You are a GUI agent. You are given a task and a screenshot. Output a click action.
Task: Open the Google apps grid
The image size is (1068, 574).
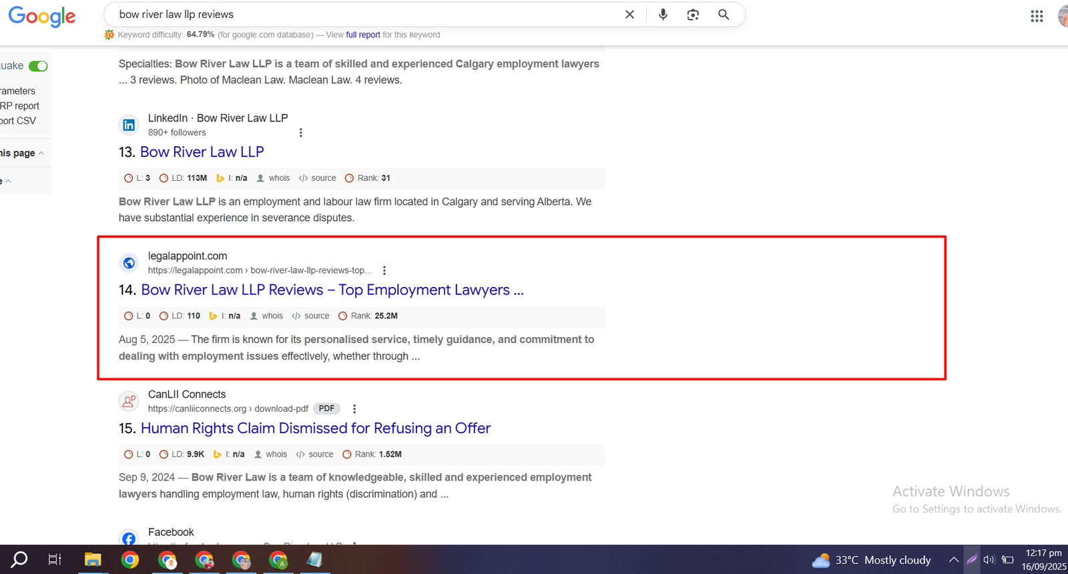(1036, 16)
